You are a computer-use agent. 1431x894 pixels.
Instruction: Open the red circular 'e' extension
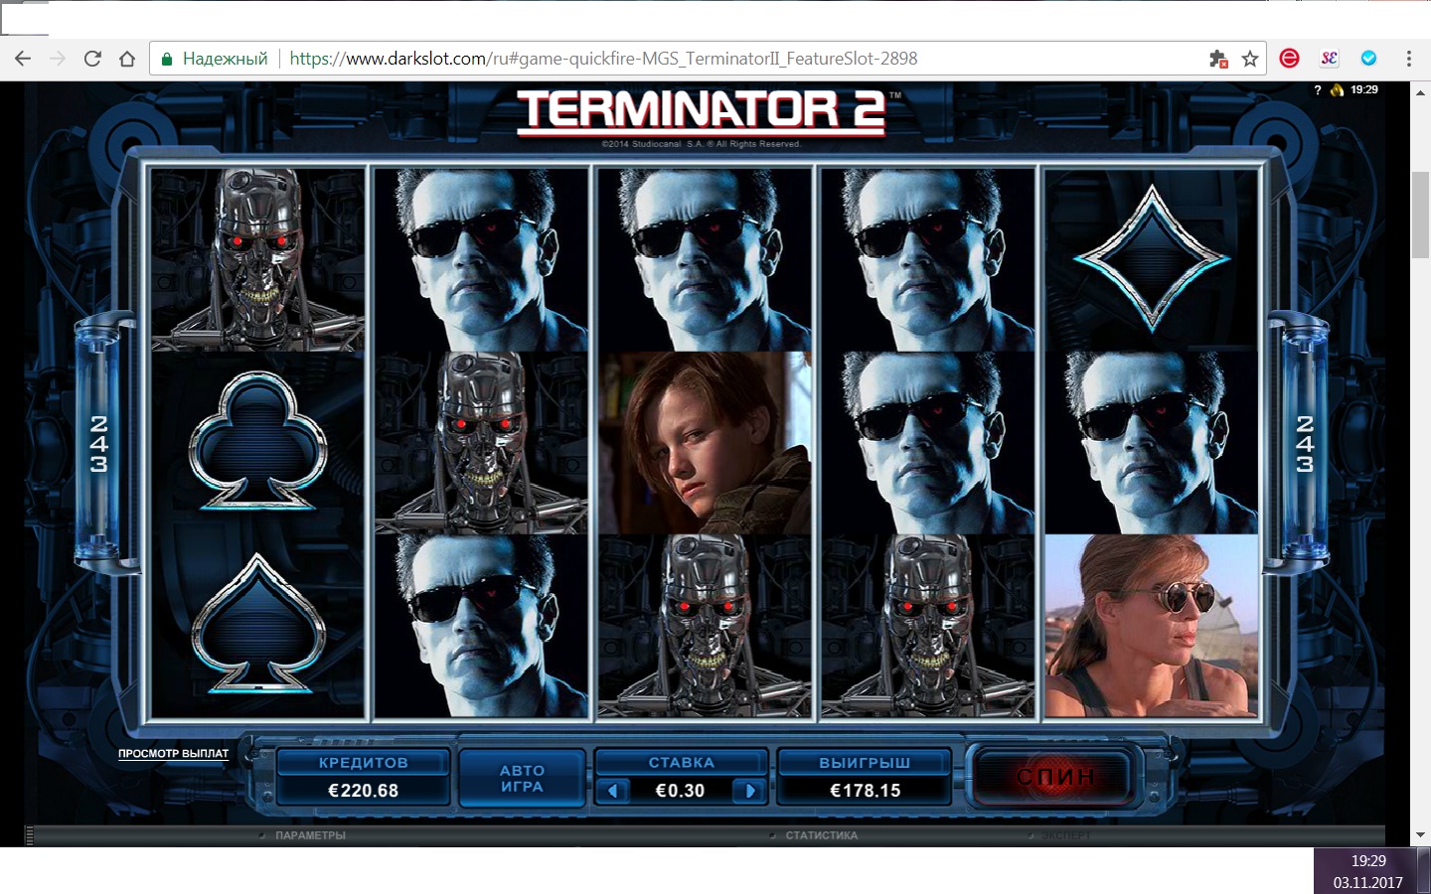click(x=1289, y=59)
